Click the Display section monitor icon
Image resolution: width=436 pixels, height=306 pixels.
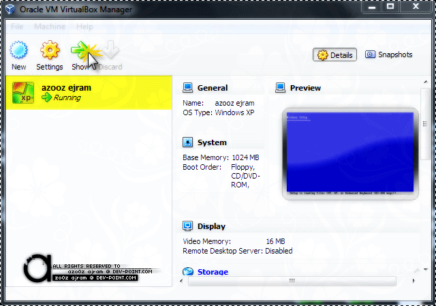(x=188, y=226)
